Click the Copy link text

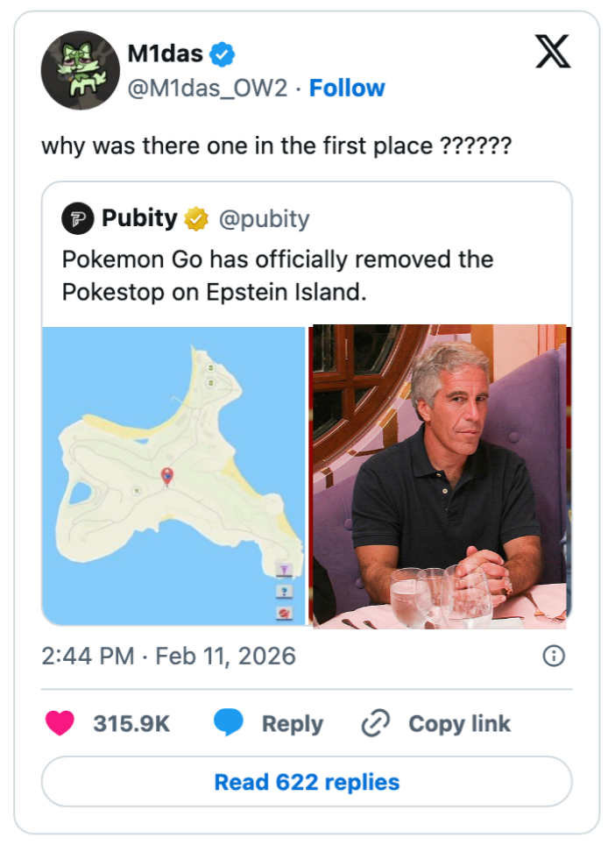[x=459, y=724]
